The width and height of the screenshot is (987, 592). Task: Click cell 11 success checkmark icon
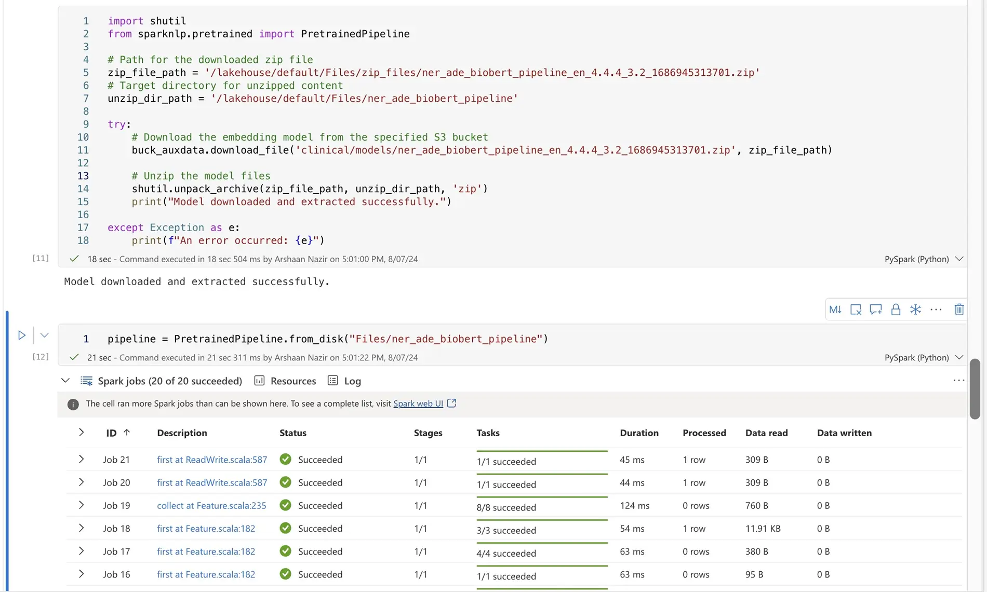tap(74, 258)
